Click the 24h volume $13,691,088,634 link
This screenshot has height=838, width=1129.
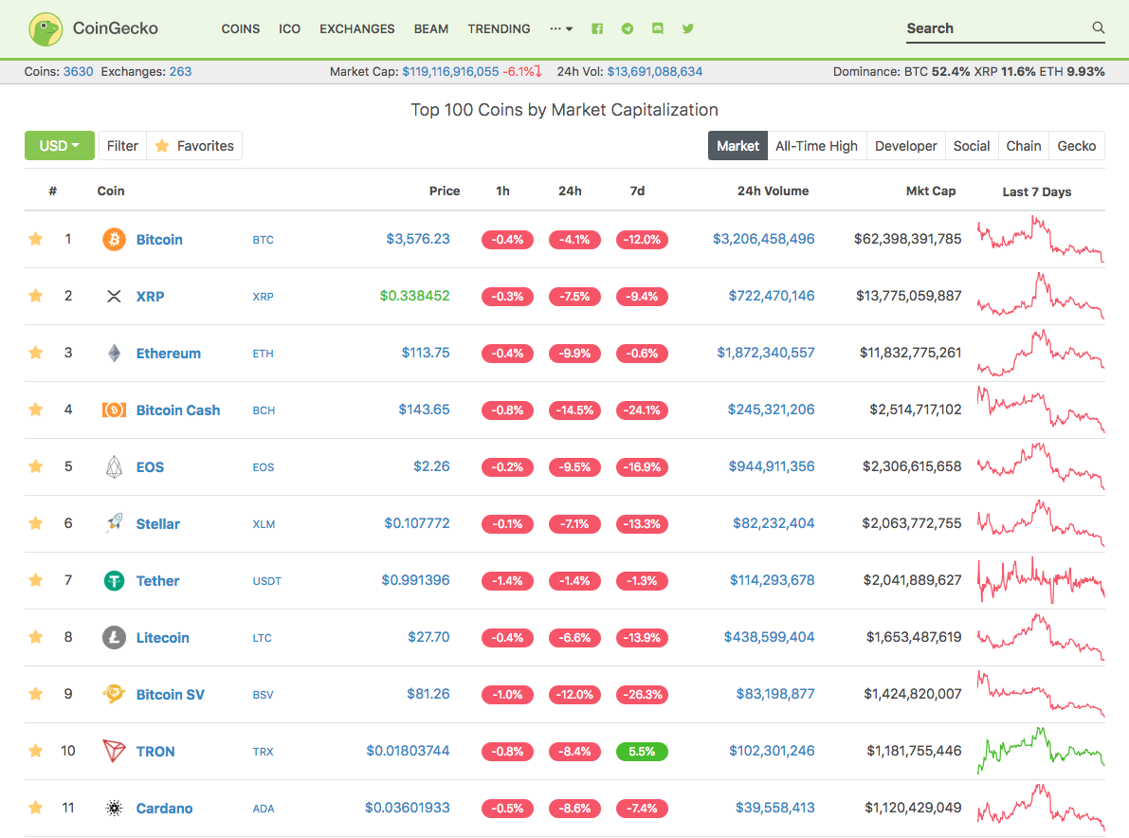click(x=654, y=71)
